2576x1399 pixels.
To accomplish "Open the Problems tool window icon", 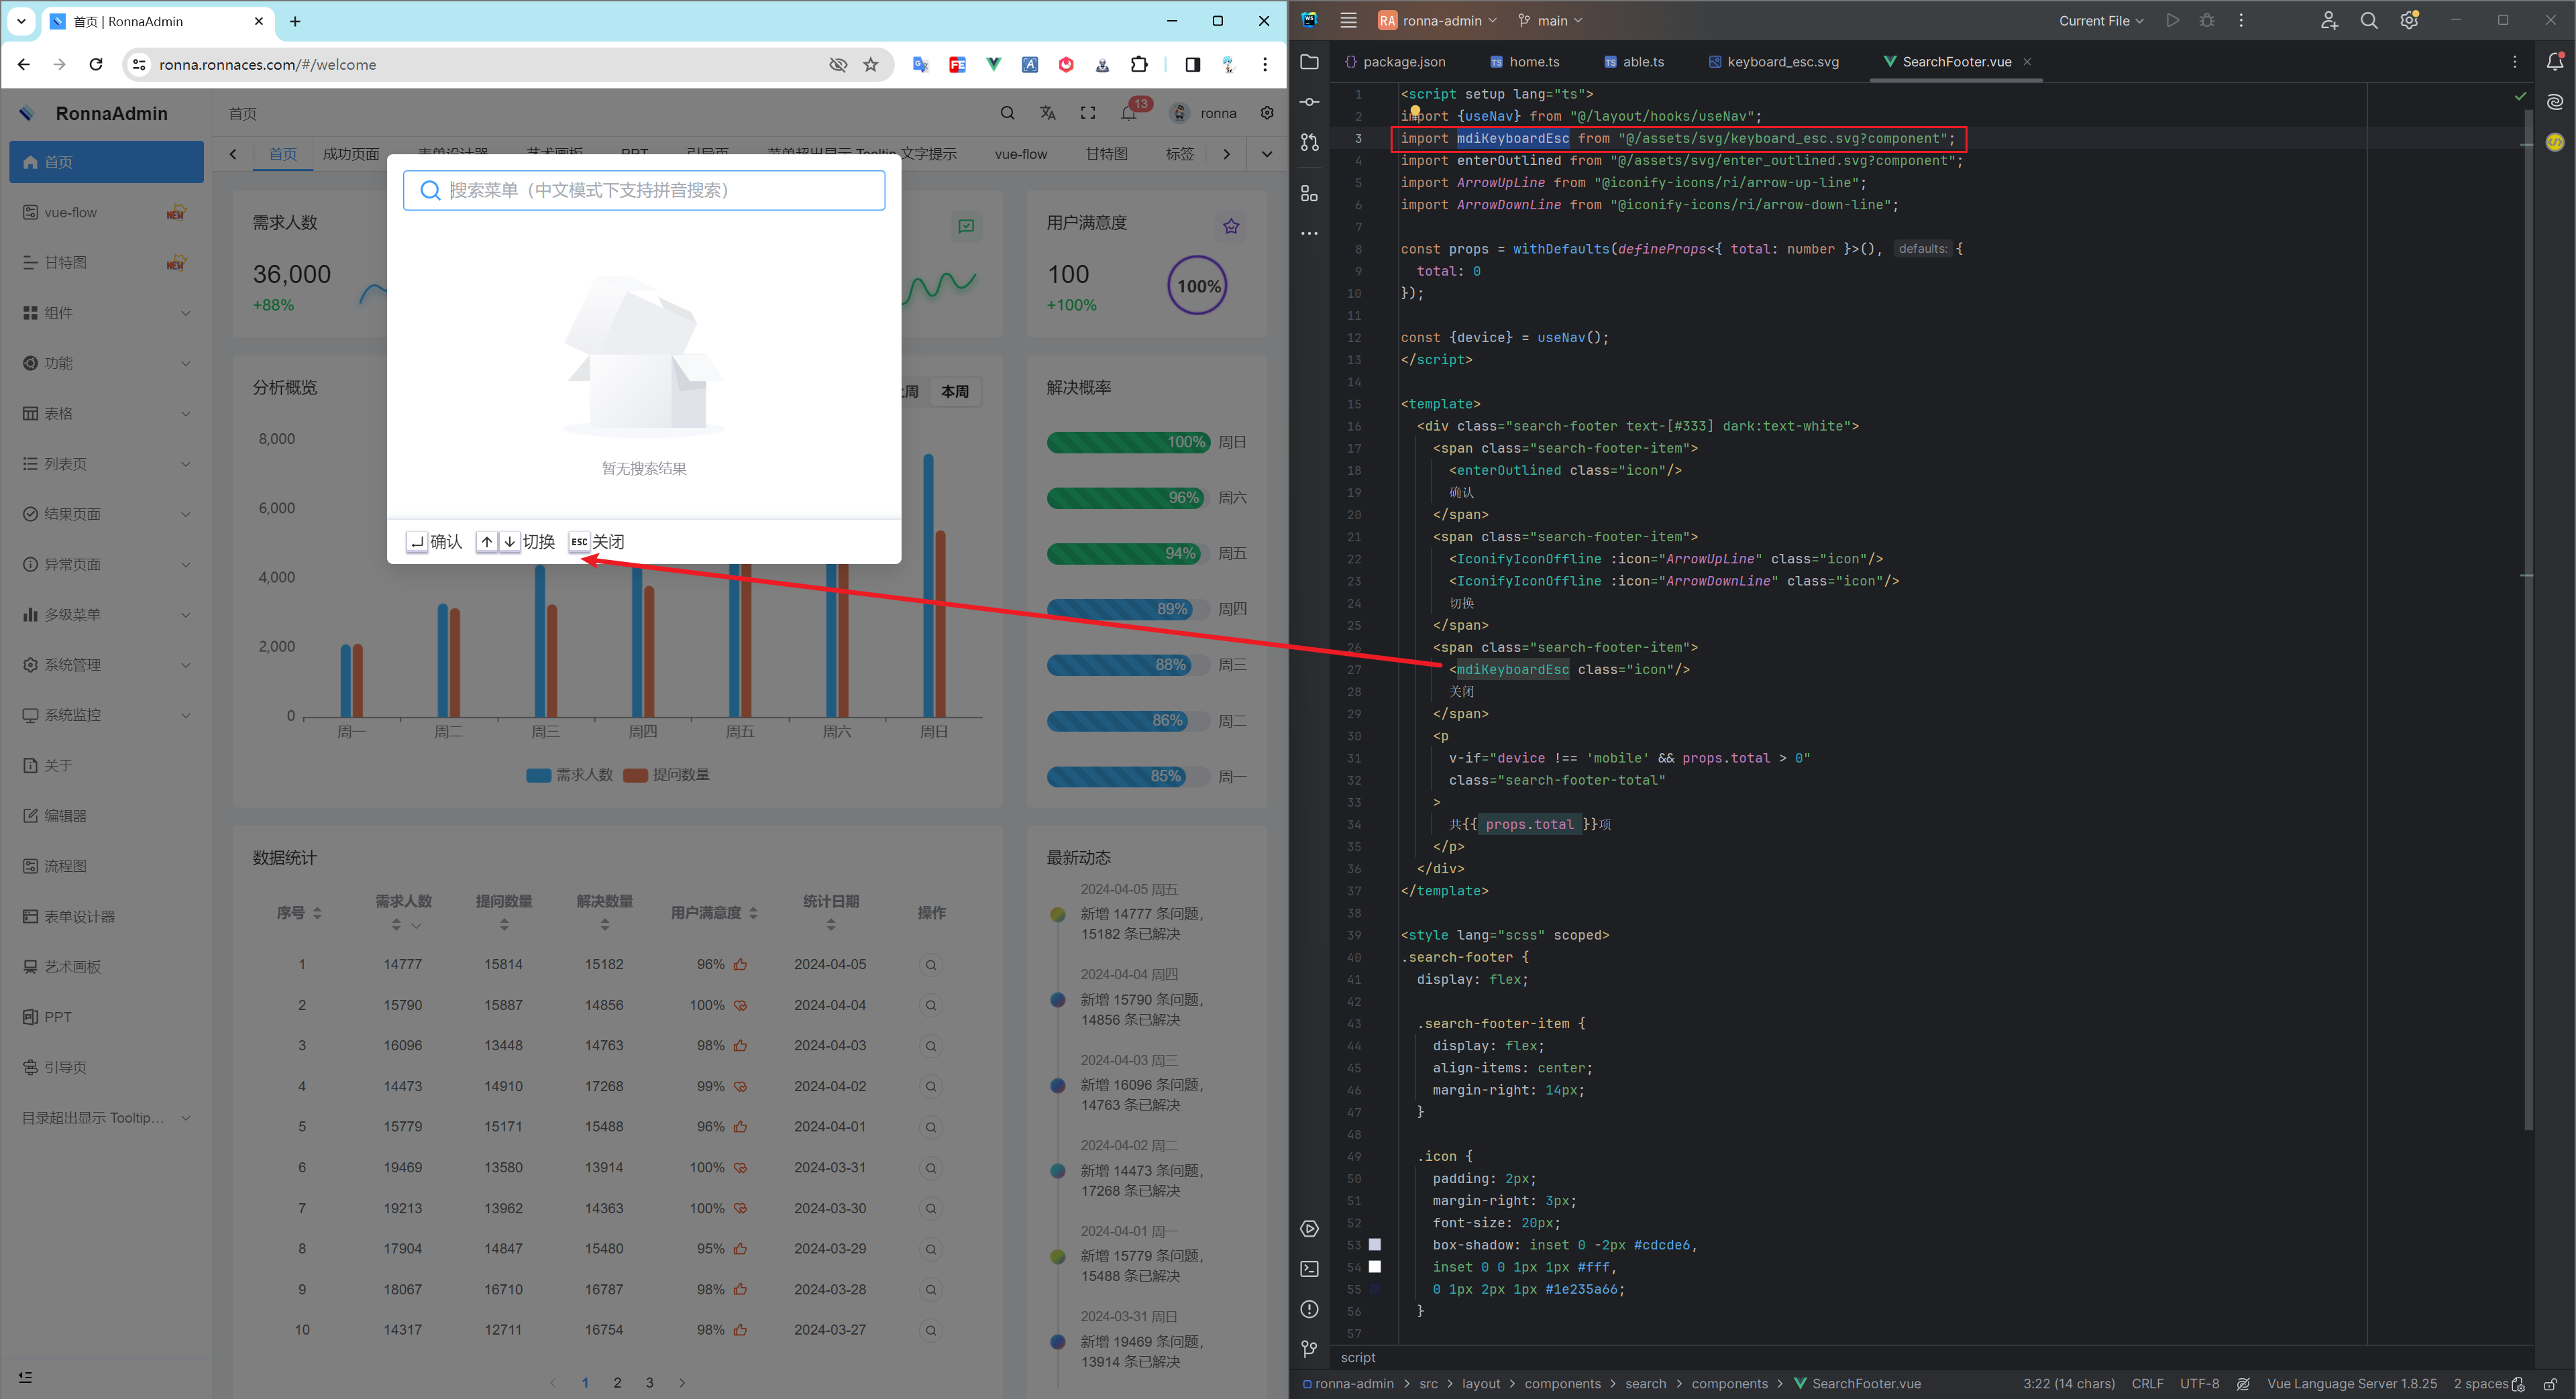I will 1309,1309.
